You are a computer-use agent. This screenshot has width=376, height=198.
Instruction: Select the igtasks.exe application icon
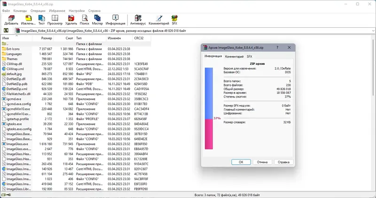pyautogui.click(x=4, y=124)
